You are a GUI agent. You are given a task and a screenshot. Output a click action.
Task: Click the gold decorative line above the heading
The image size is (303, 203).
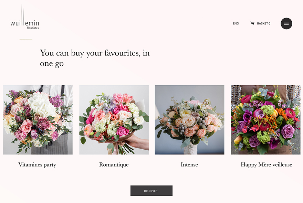coord(26,39)
